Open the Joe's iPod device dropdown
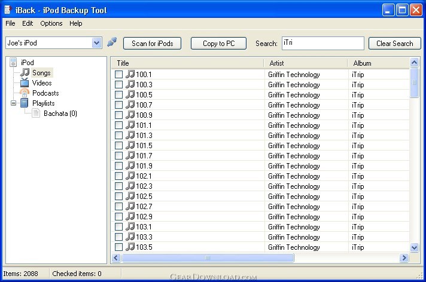 click(96, 43)
